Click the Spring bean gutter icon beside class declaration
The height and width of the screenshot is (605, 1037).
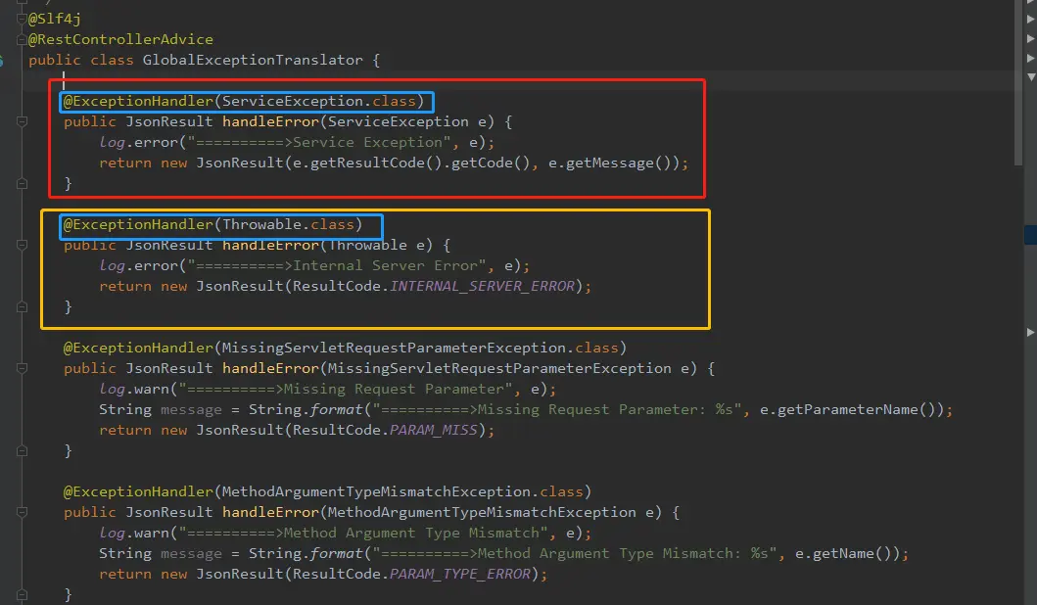tap(1, 61)
